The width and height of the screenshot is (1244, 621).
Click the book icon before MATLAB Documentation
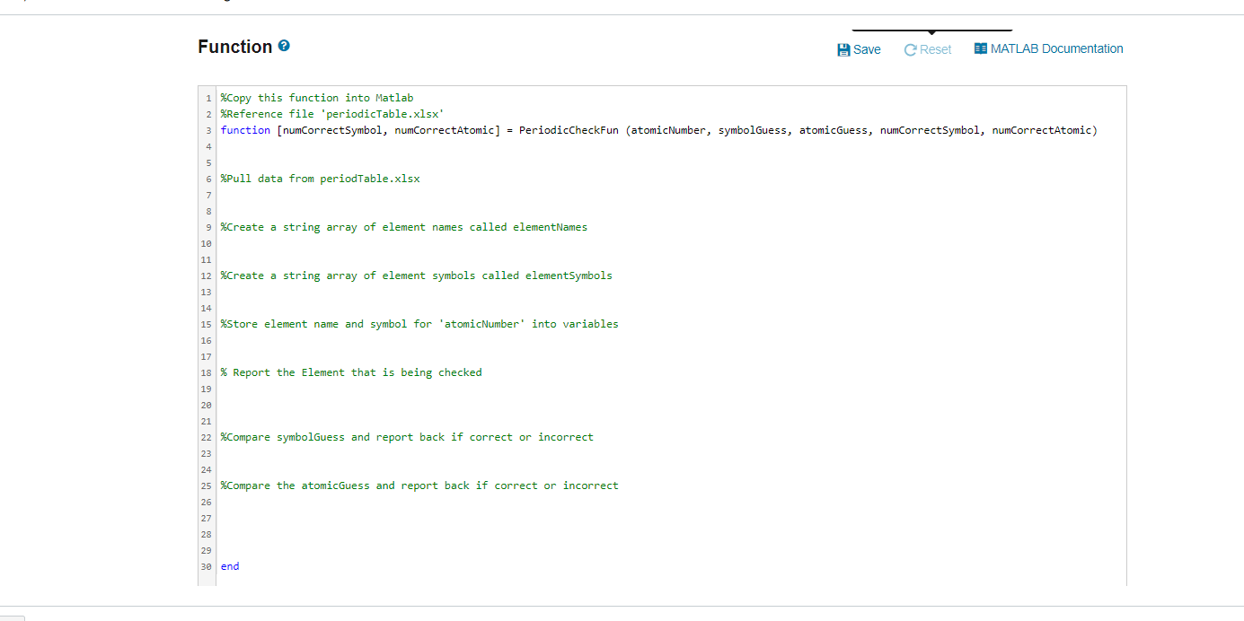pyautogui.click(x=980, y=48)
